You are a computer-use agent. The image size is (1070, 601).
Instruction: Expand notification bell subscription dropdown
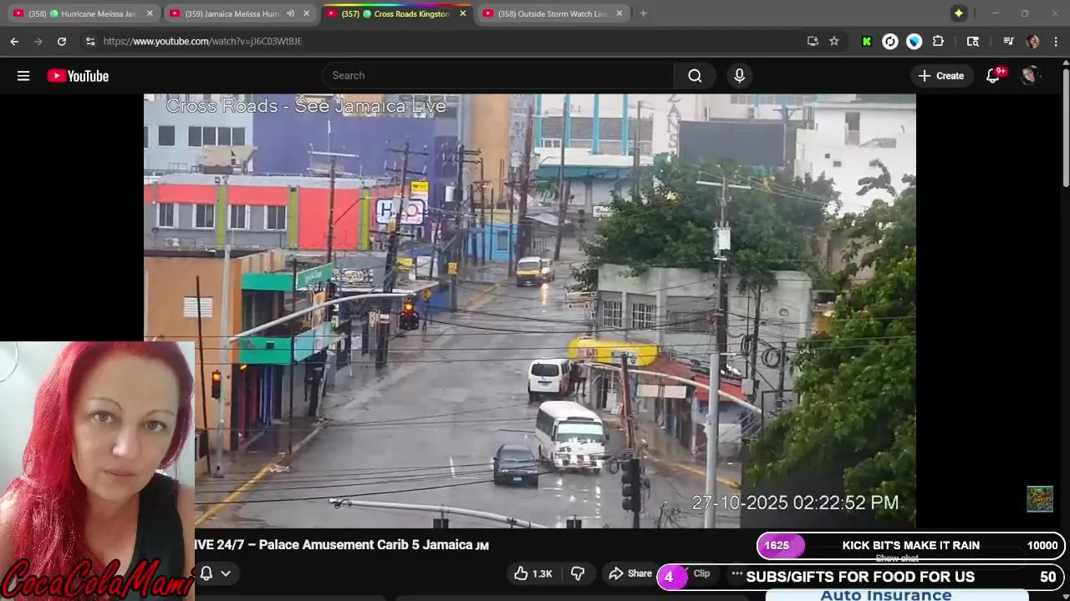point(226,573)
